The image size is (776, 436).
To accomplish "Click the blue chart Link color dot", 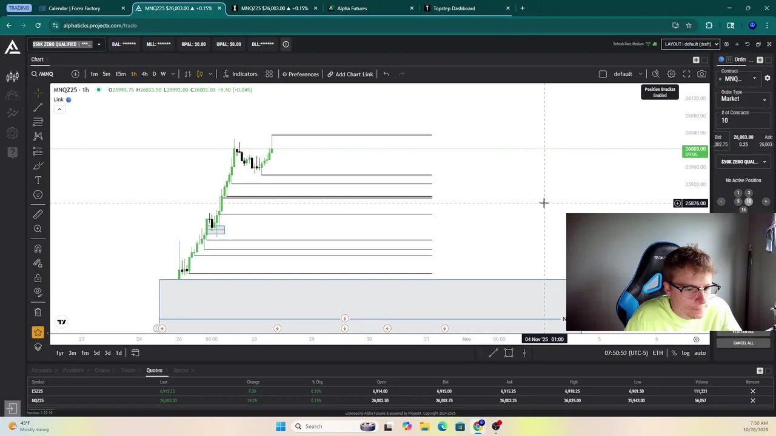I will [69, 99].
